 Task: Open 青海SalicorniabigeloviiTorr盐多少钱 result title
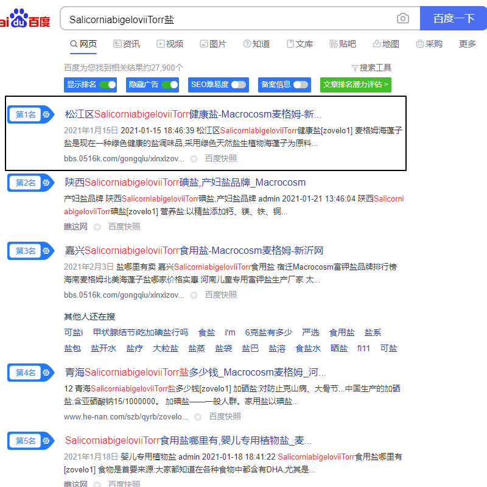[x=195, y=372]
